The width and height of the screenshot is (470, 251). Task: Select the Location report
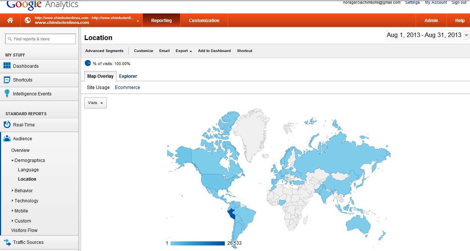click(27, 179)
